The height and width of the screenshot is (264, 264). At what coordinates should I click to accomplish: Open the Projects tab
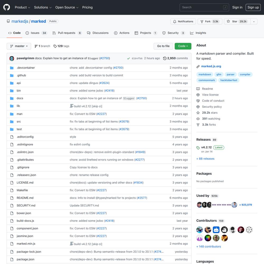coord(146,33)
